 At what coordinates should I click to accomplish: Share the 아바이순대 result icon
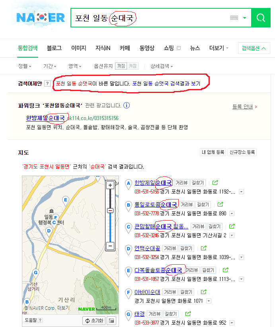(x=204, y=292)
